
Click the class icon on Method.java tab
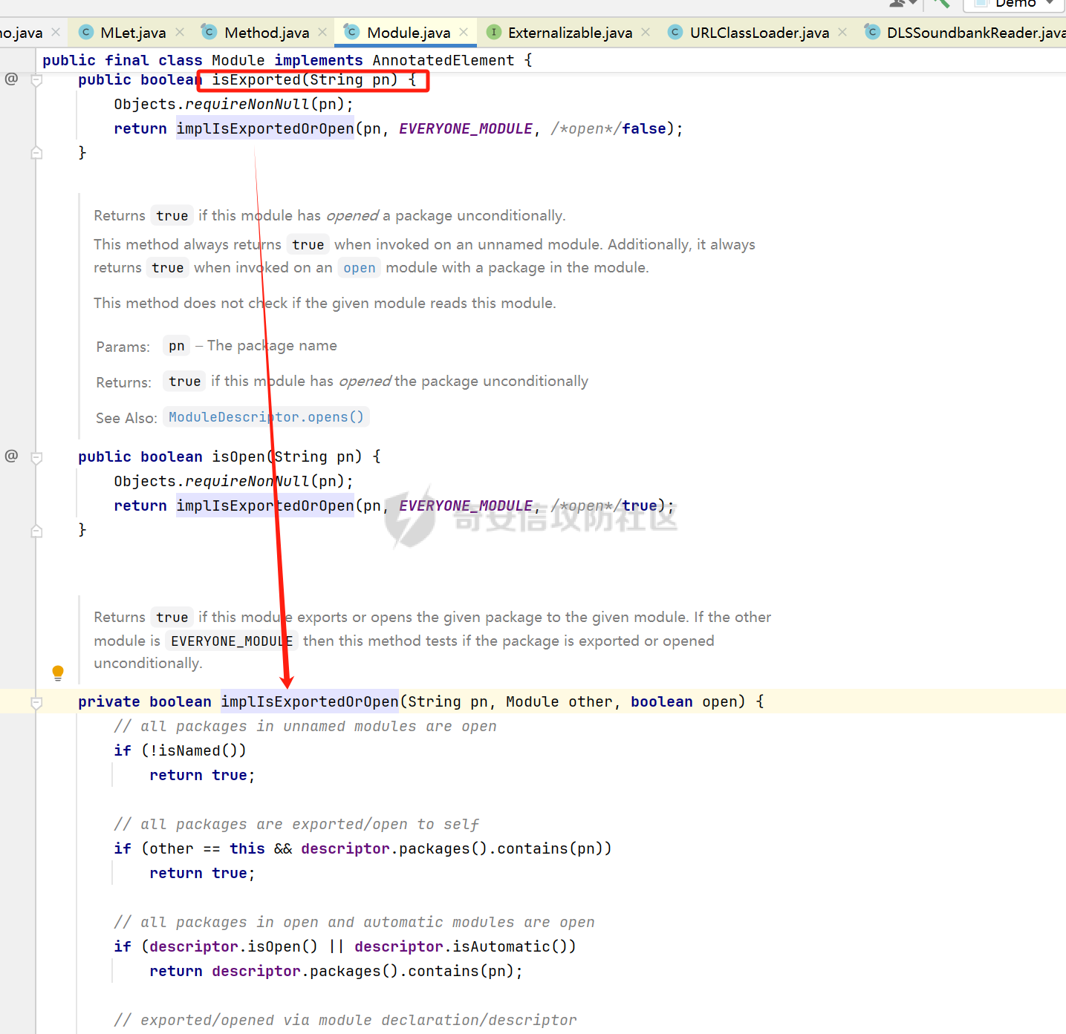click(x=209, y=32)
